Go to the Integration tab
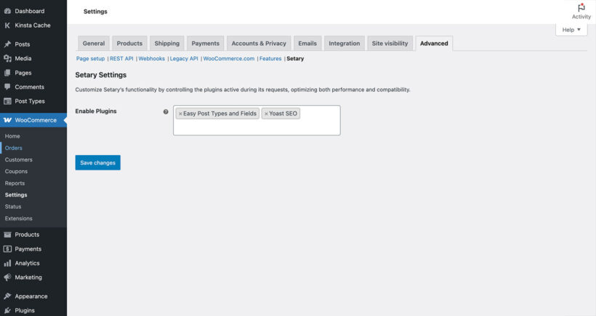 [345, 43]
